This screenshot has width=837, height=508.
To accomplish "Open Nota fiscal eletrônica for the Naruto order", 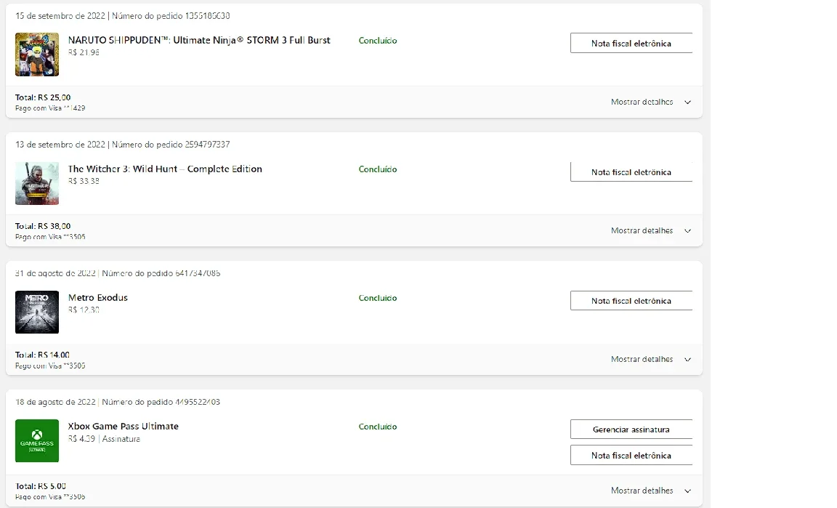I will click(631, 44).
